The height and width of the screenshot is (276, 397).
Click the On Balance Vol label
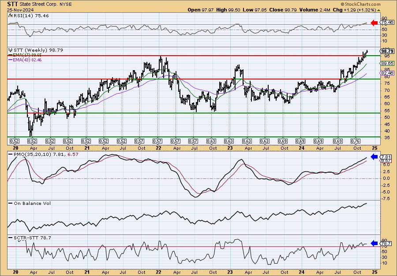[x=32, y=204]
